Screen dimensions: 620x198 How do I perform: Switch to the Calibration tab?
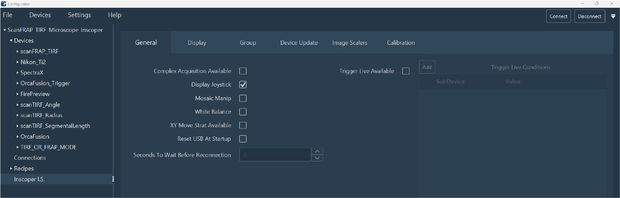pos(401,43)
